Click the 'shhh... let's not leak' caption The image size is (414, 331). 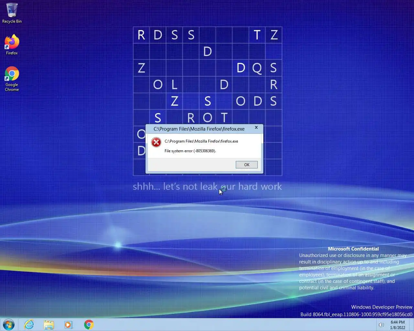pos(207,187)
